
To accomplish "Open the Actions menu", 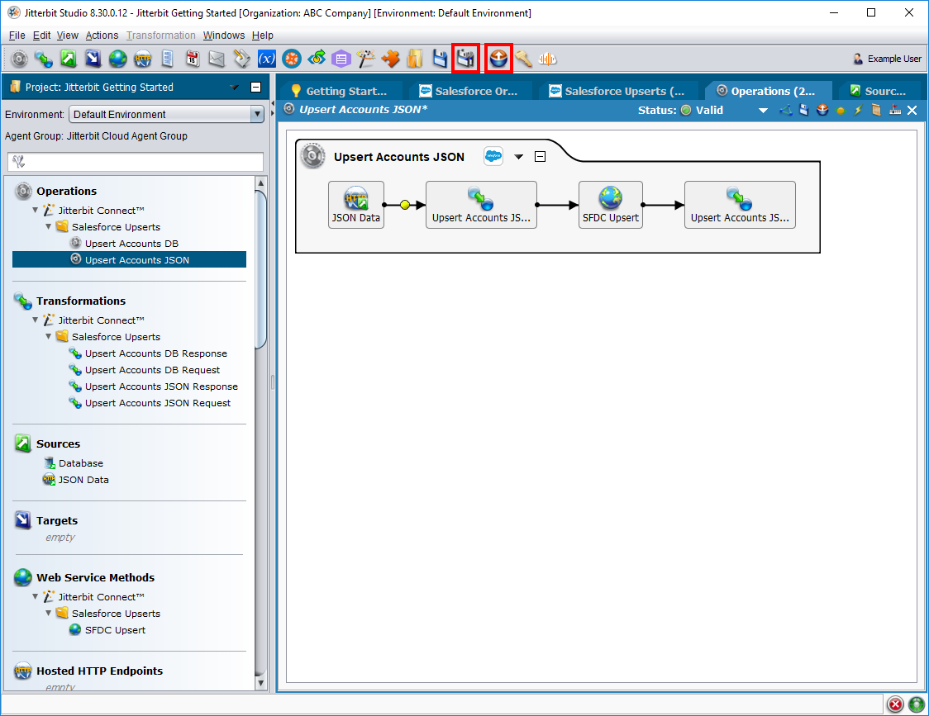I will coord(102,36).
